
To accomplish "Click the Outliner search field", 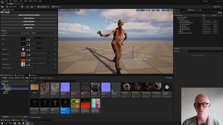I will (x=198, y=12).
